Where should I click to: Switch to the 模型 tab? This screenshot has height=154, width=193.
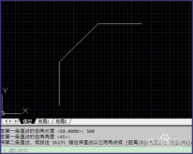pos(27,121)
